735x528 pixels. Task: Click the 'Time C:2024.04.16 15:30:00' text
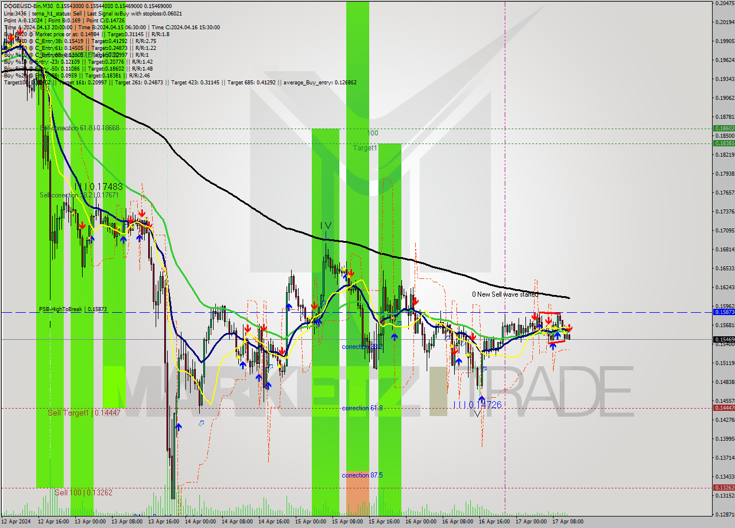pos(187,27)
